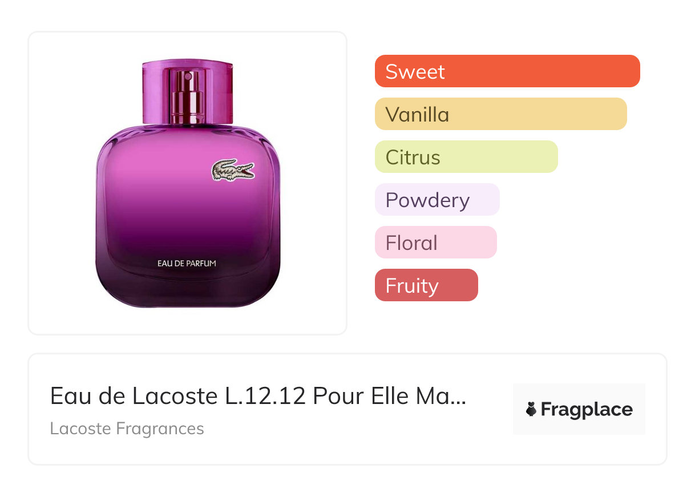Click the Eau de Parfum label on the bottle
The width and height of the screenshot is (695, 493).
187,264
